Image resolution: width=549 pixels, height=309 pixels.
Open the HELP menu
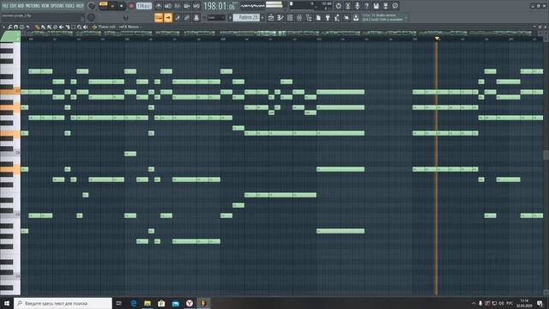(x=80, y=6)
